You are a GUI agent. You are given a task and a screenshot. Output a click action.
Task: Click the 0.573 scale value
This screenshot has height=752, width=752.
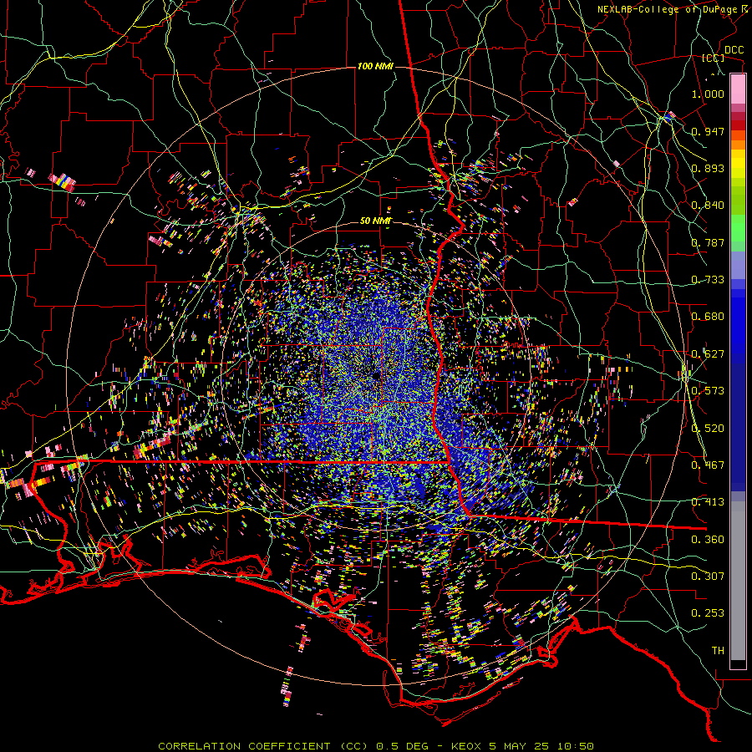click(x=708, y=391)
